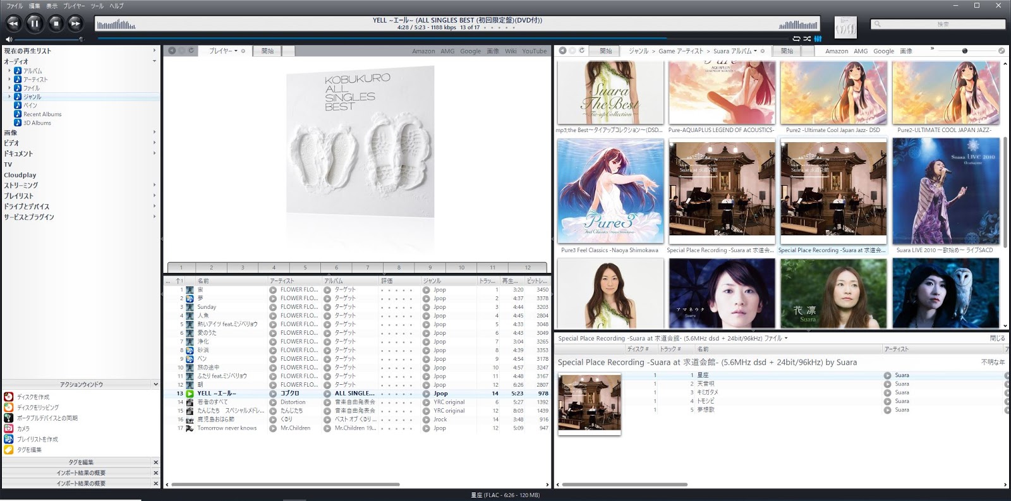Go back in the right library view
Image resolution: width=1011 pixels, height=501 pixels.
562,51
